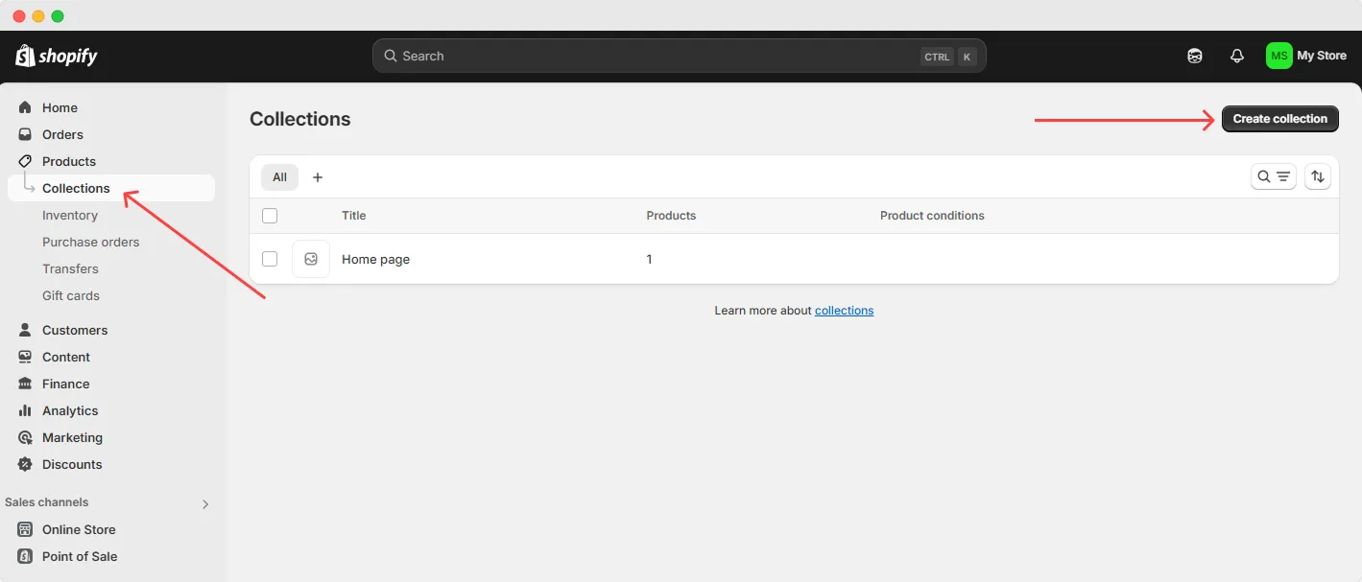
Task: Click the Analytics icon in the sidebar
Action: click(23, 410)
